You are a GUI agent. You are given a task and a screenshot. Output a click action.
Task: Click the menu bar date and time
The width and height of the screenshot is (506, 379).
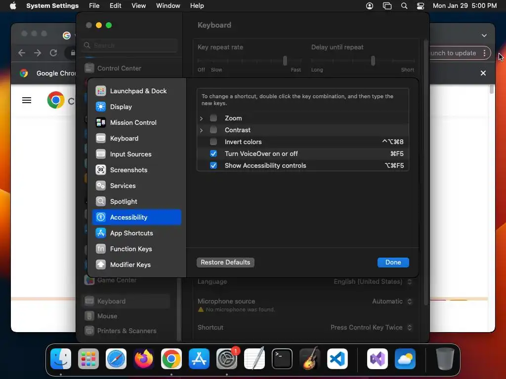pyautogui.click(x=464, y=5)
